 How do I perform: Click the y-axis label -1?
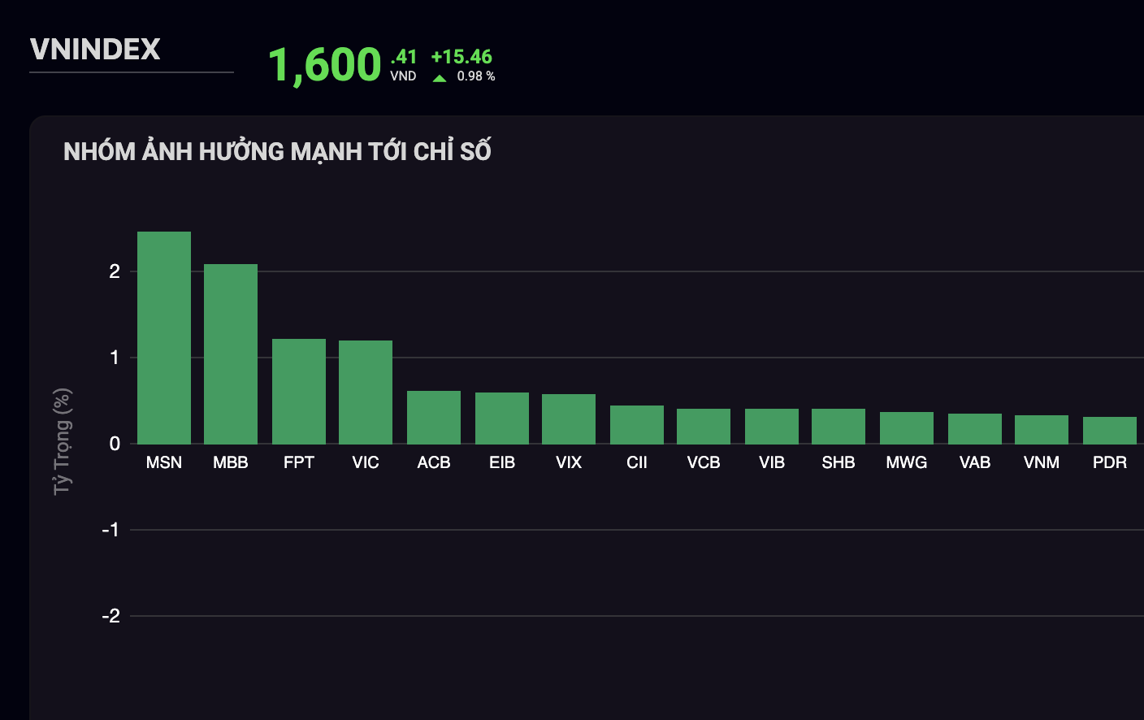click(111, 530)
